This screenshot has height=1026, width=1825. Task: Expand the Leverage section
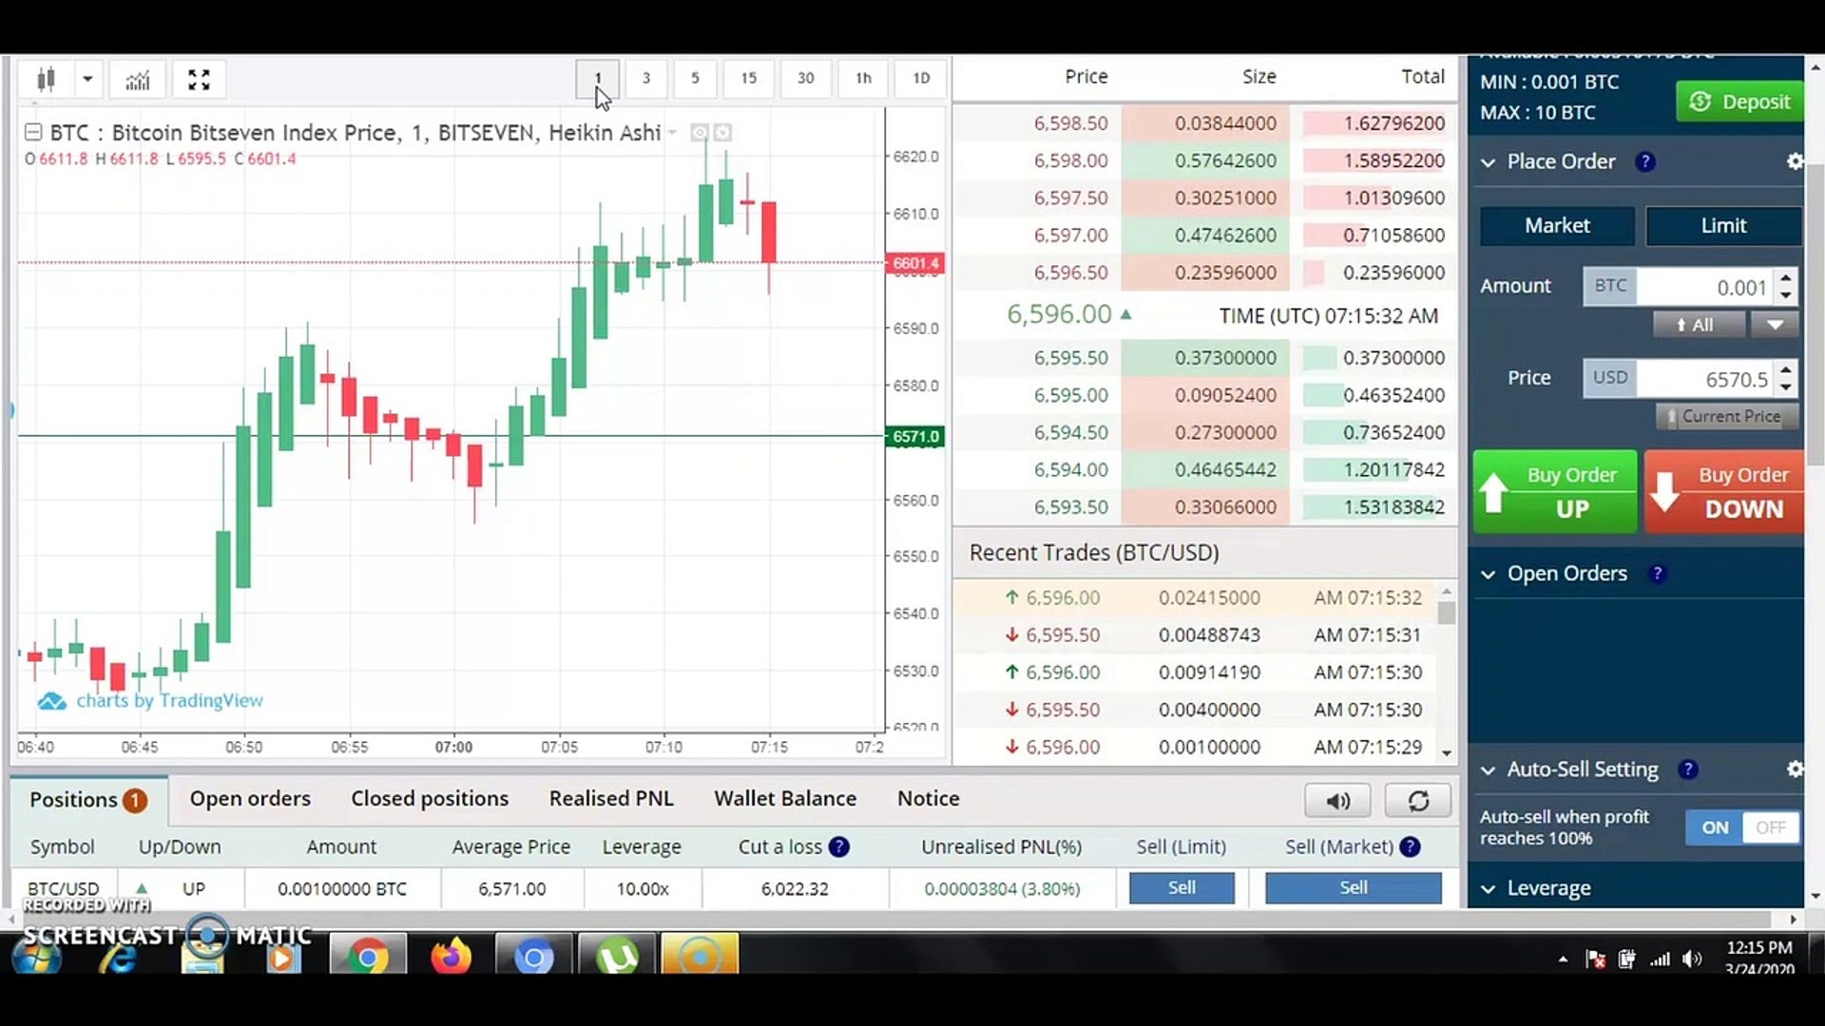(1489, 889)
